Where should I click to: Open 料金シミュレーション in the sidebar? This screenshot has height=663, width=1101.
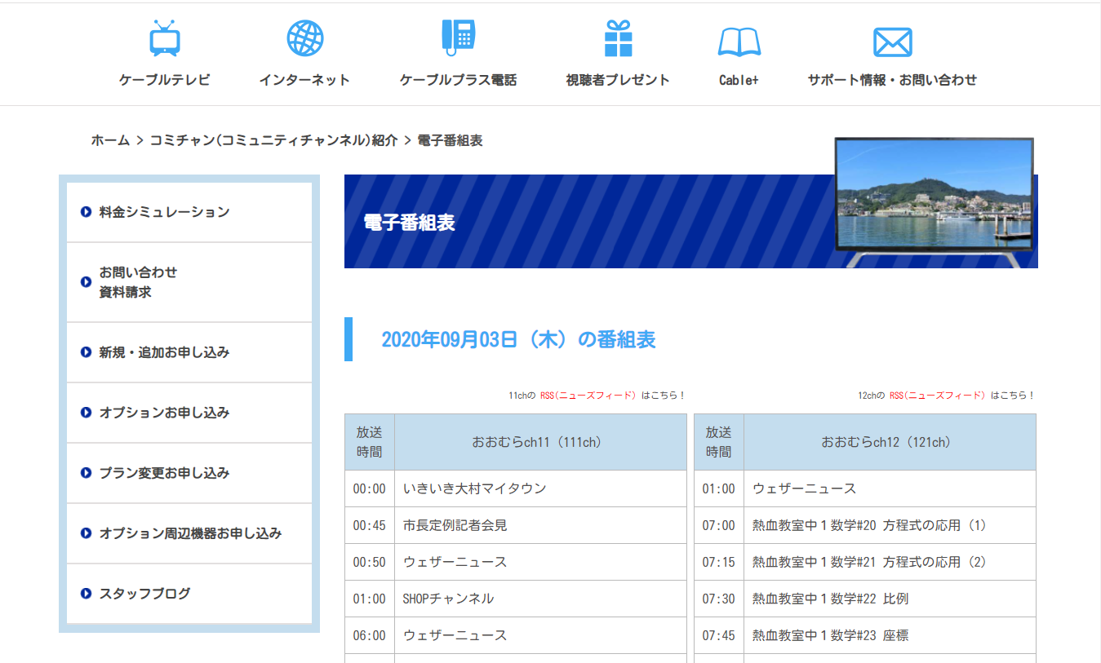click(x=189, y=212)
